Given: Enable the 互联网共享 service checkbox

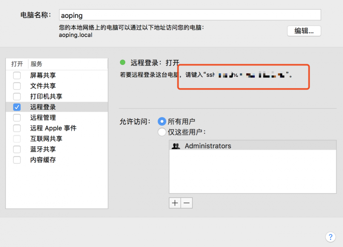Looking at the screenshot, I should pyautogui.click(x=17, y=139).
